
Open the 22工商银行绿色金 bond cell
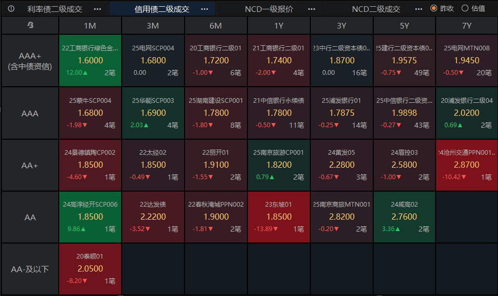90,61
